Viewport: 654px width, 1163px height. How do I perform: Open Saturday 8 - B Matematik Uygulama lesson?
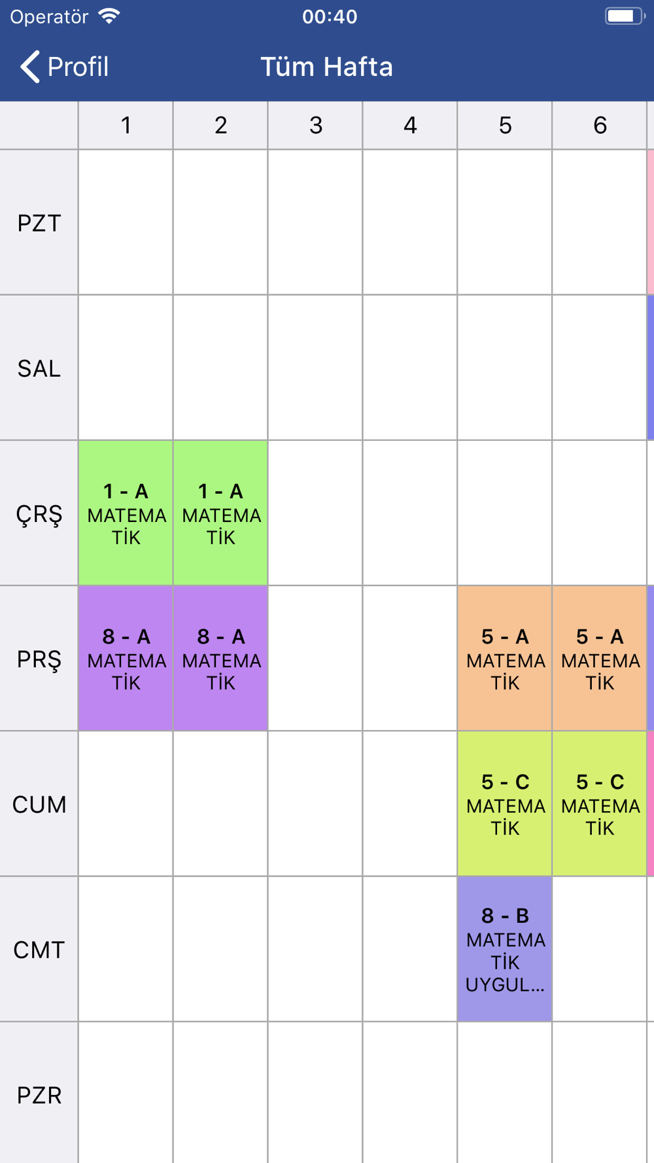505,949
